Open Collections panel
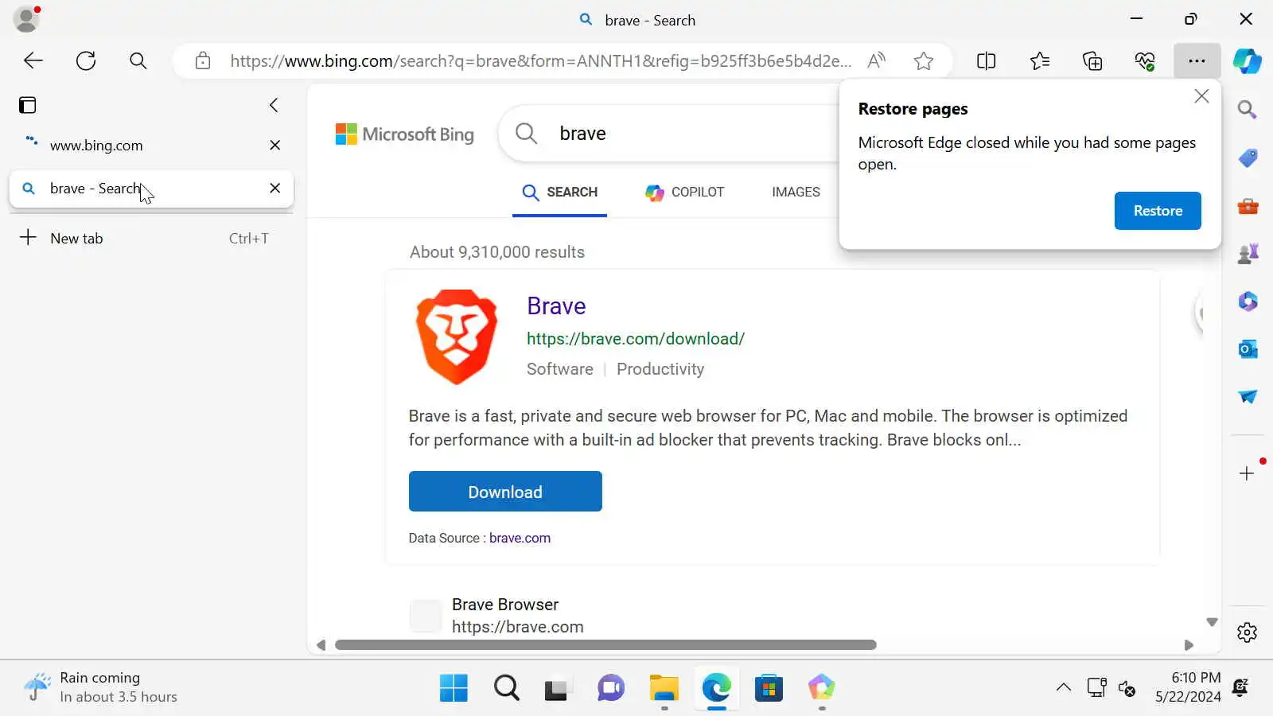The width and height of the screenshot is (1273, 716). tap(1092, 60)
